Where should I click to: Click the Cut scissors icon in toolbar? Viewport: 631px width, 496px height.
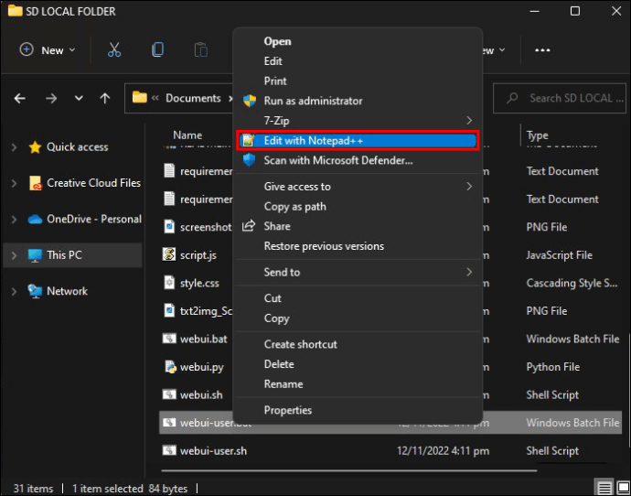[x=114, y=50]
